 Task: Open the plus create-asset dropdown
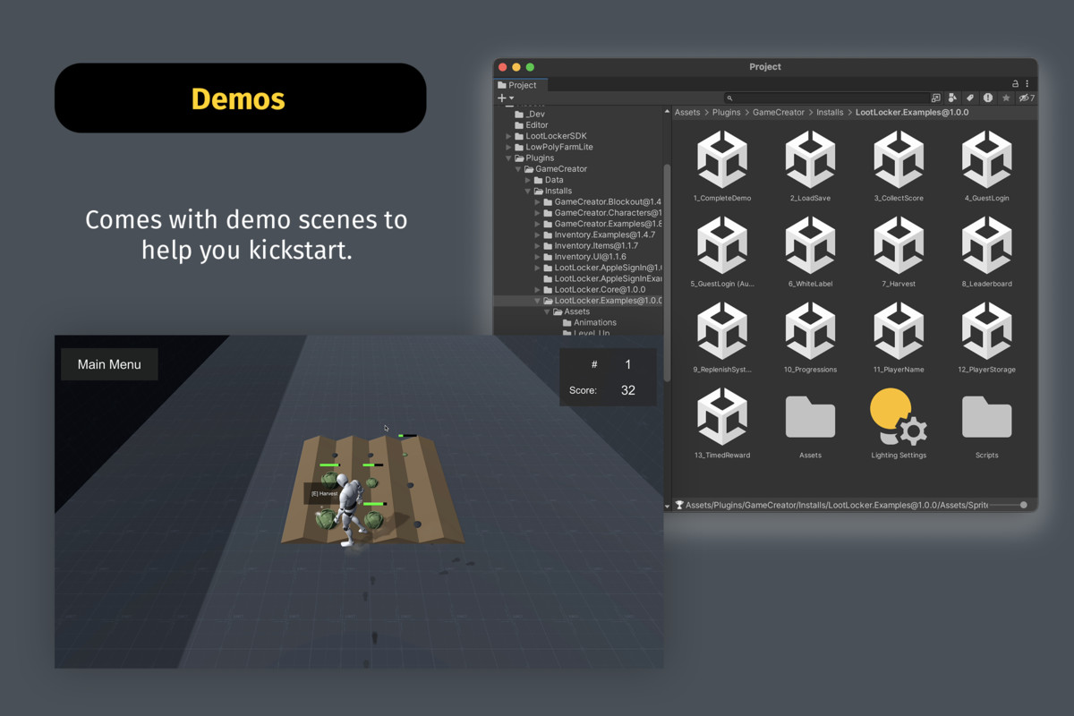coord(506,98)
